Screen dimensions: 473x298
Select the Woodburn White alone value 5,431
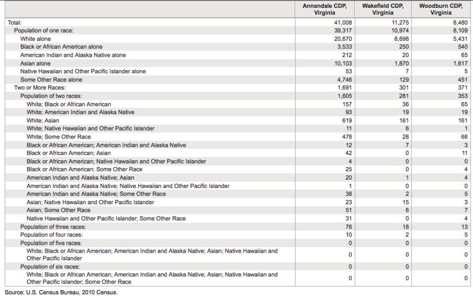click(x=459, y=39)
